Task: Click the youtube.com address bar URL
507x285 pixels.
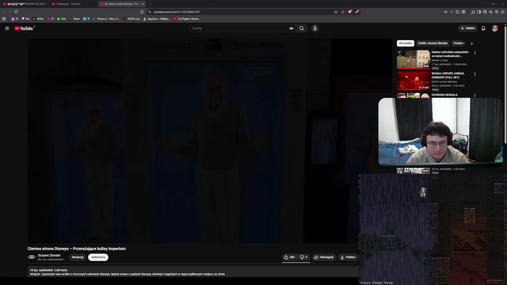Action: tap(177, 12)
